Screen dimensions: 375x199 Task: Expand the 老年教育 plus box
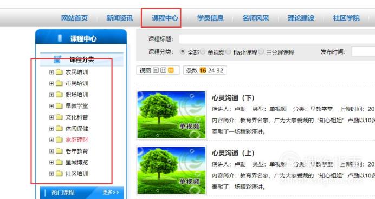pos(51,151)
